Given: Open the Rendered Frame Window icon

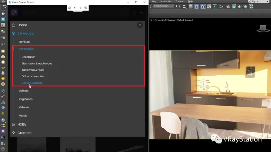Looking at the screenshot, I should tap(234, 6).
